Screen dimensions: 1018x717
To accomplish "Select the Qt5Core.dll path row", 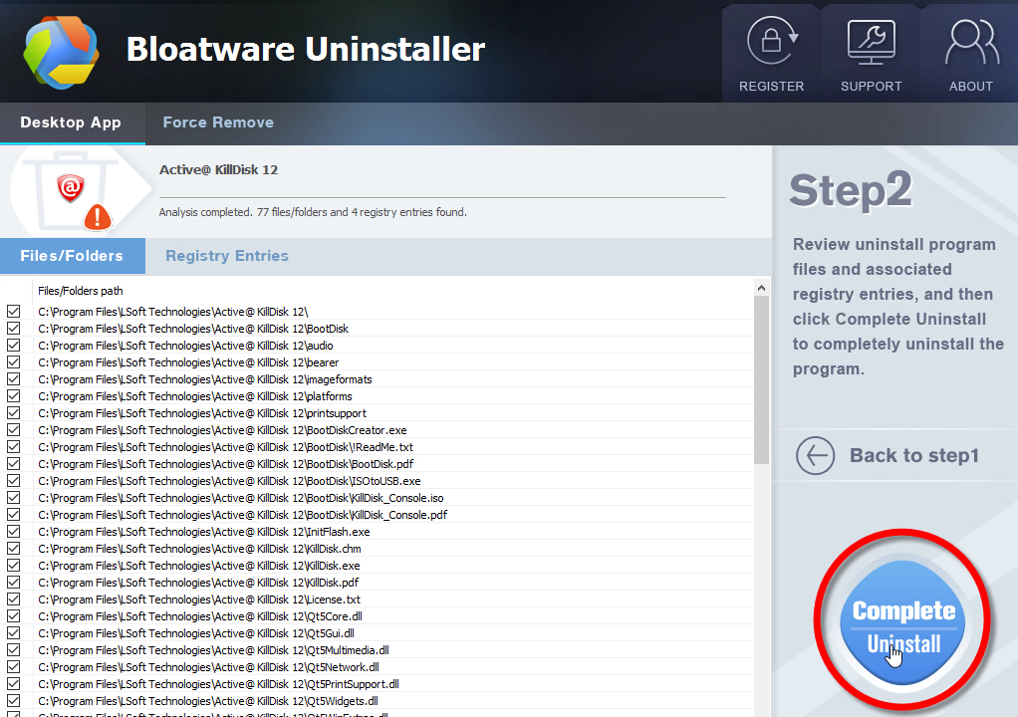I will 200,615.
